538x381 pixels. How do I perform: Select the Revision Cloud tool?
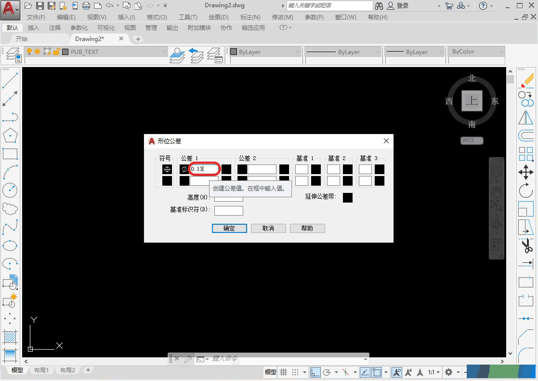tap(10, 208)
